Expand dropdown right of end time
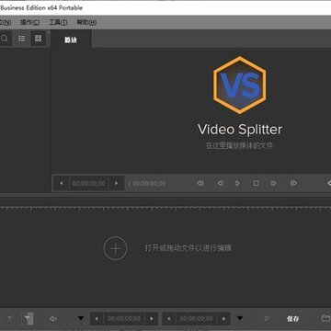Viewport: 331px width, 331px height. point(240,318)
